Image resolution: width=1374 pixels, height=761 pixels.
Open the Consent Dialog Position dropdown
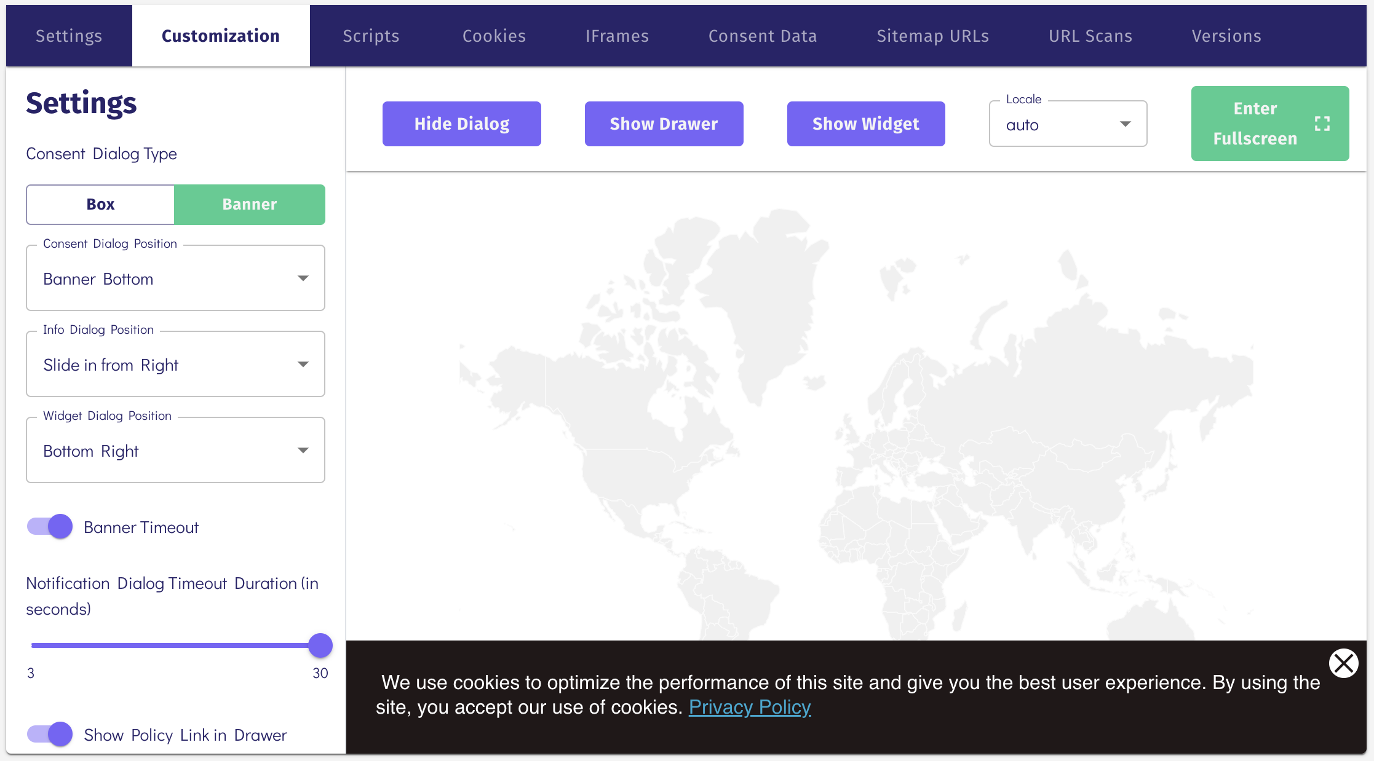(x=175, y=278)
